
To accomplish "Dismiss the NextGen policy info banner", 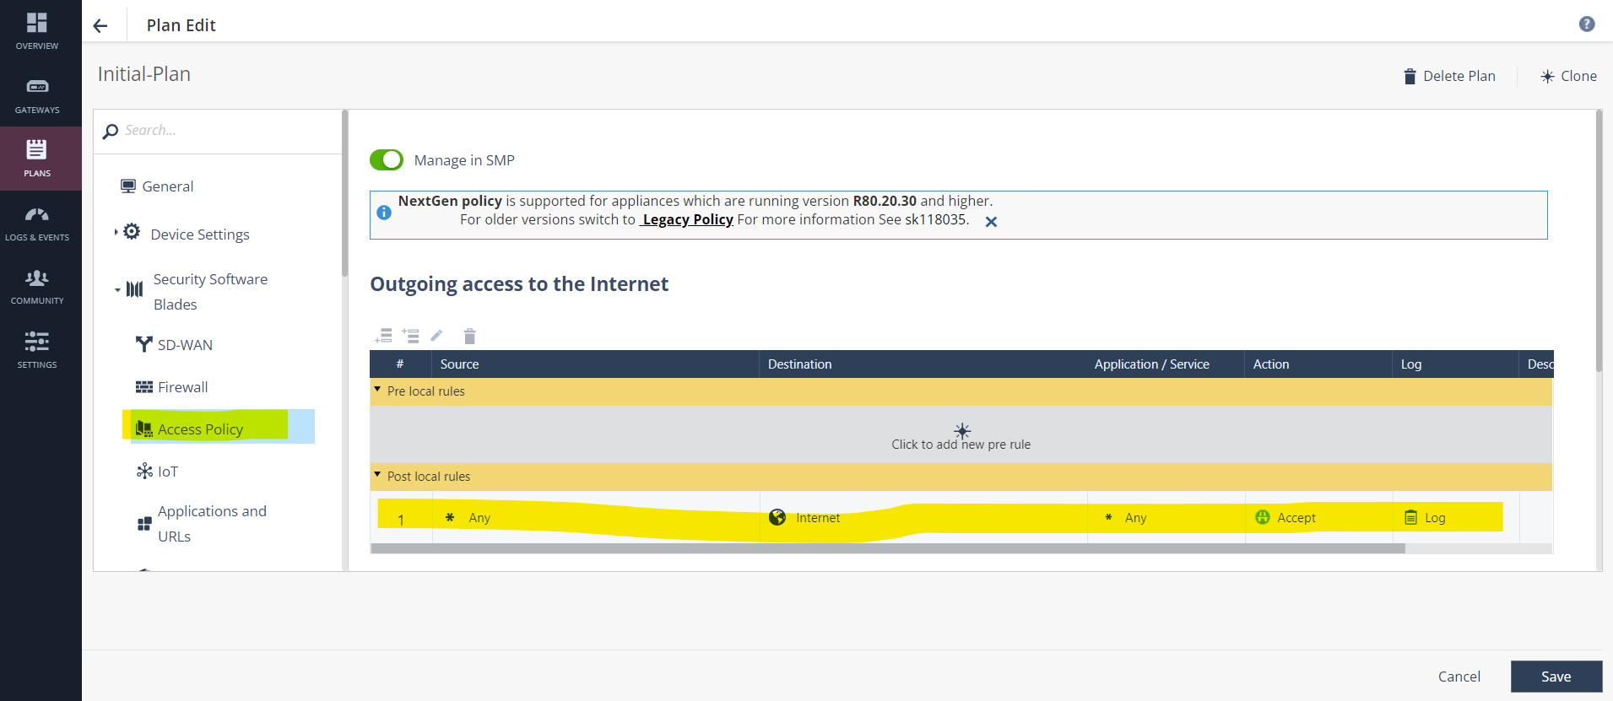I will tap(991, 222).
